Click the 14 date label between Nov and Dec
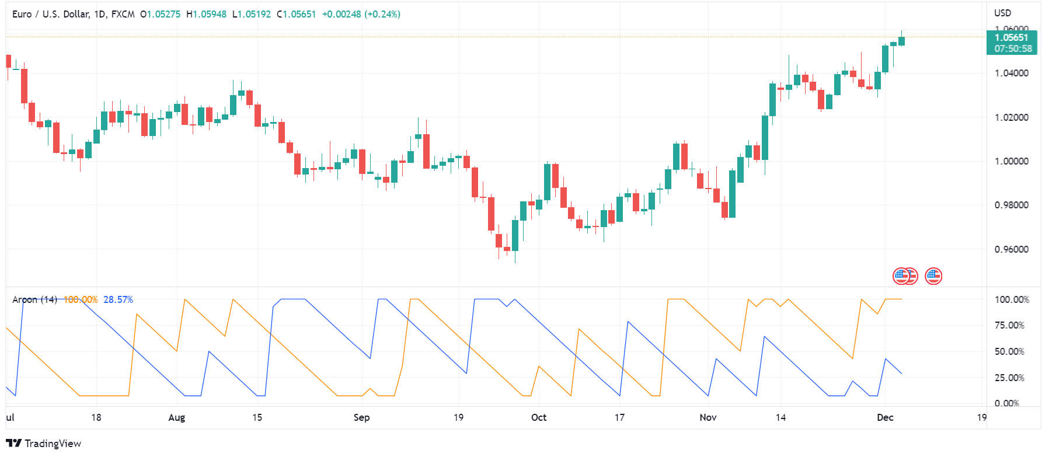The image size is (1049, 457). [780, 417]
